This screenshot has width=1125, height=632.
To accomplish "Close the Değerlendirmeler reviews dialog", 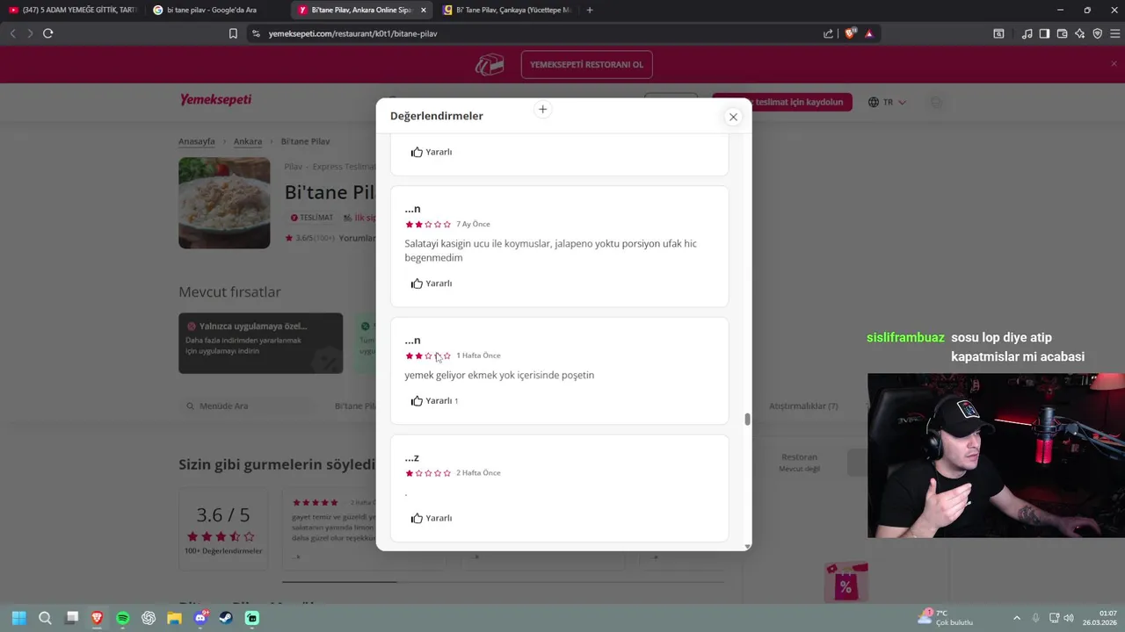I will (733, 117).
